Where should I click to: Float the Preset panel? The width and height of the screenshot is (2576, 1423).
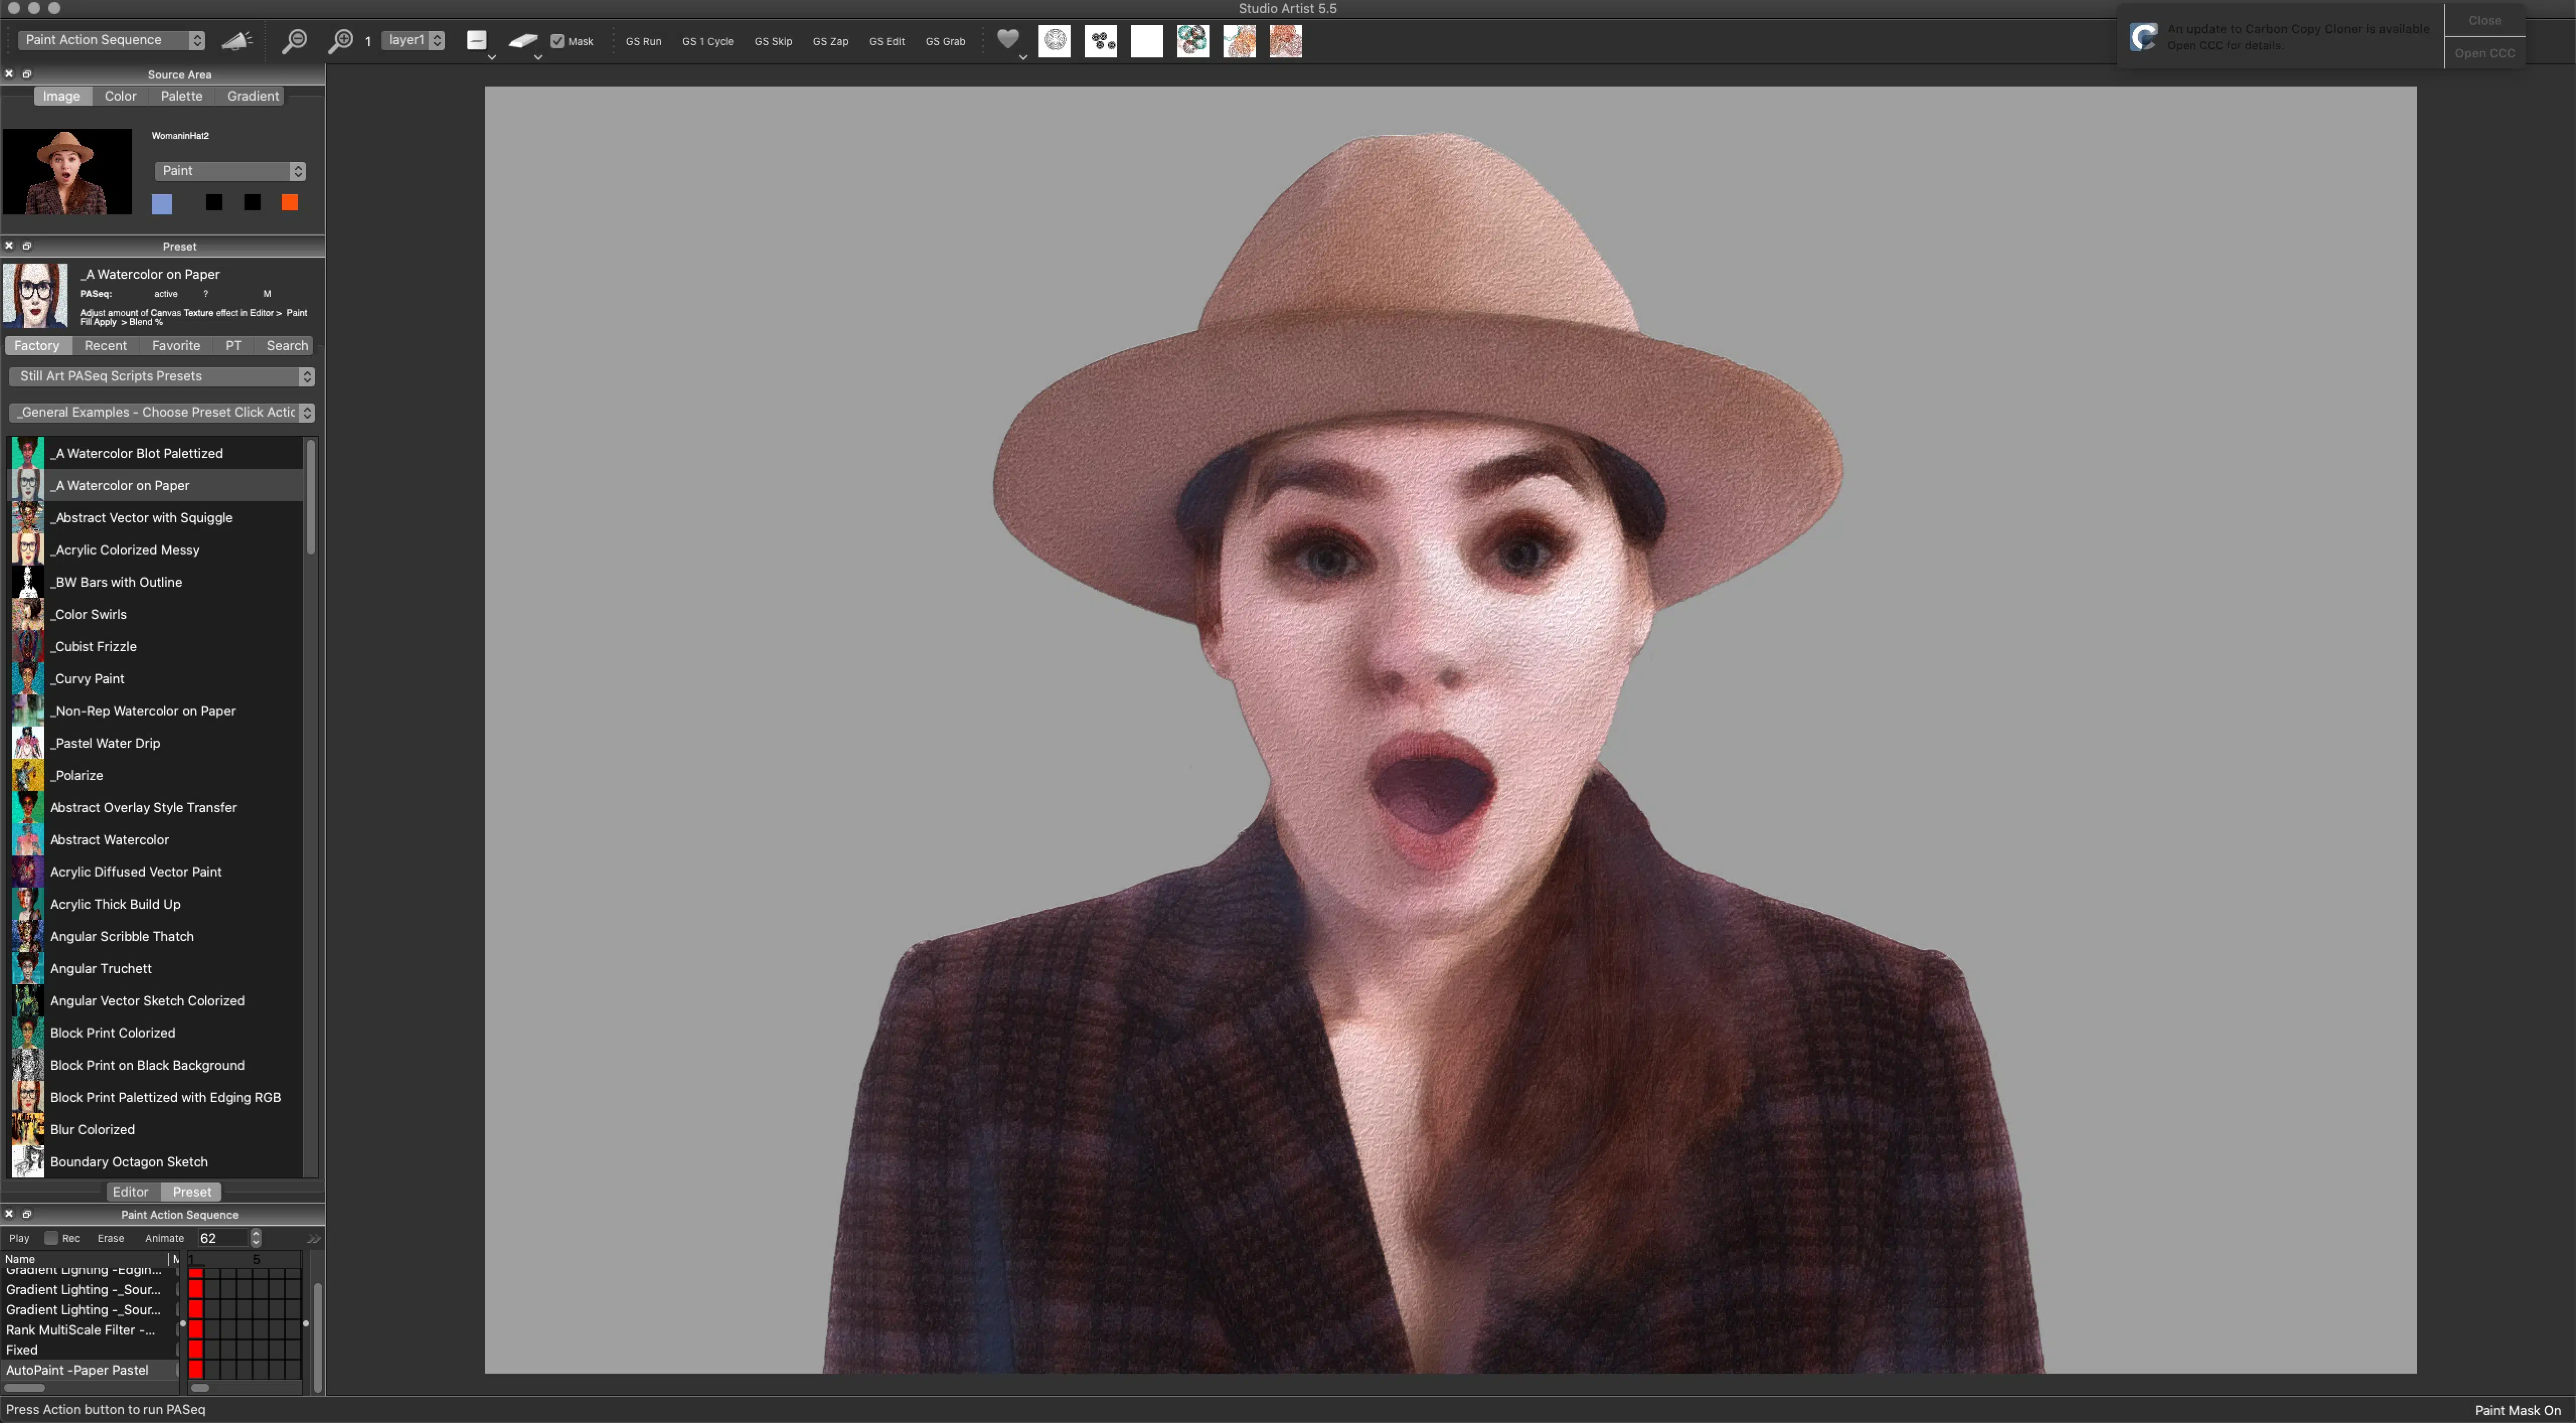click(x=27, y=246)
